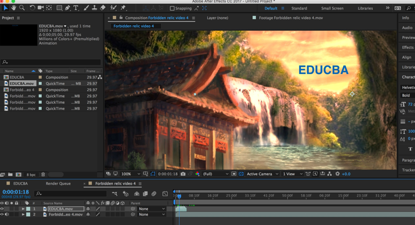Open the Active Camera dropdown

coord(262,174)
